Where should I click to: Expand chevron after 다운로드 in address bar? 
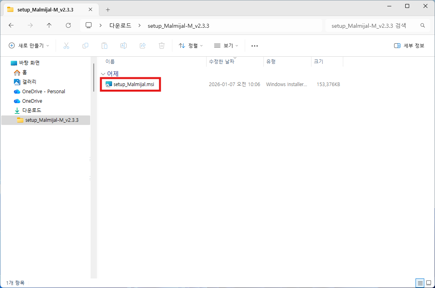click(x=139, y=25)
